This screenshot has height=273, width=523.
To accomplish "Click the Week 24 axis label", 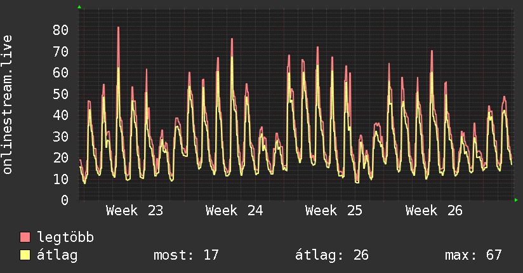I will pos(234,211).
